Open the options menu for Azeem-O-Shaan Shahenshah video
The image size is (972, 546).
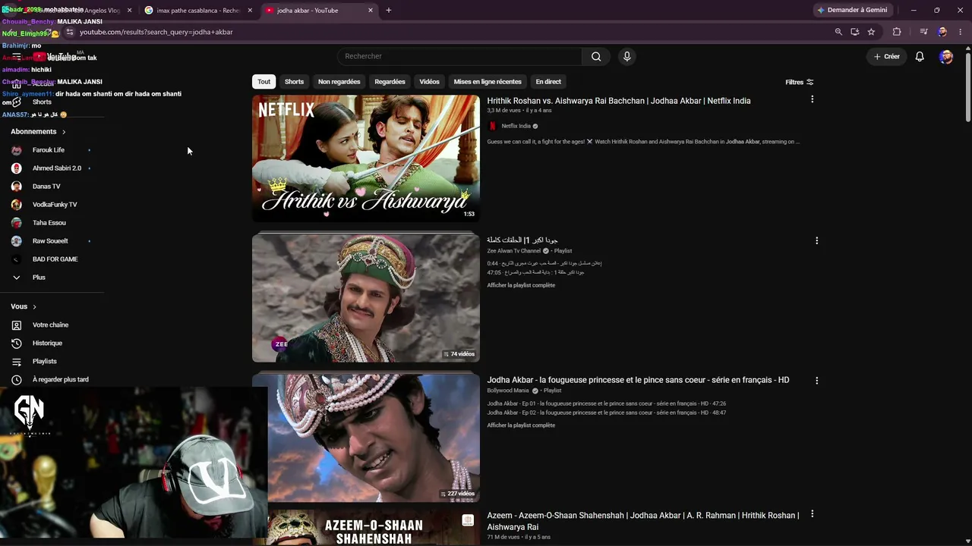812,514
